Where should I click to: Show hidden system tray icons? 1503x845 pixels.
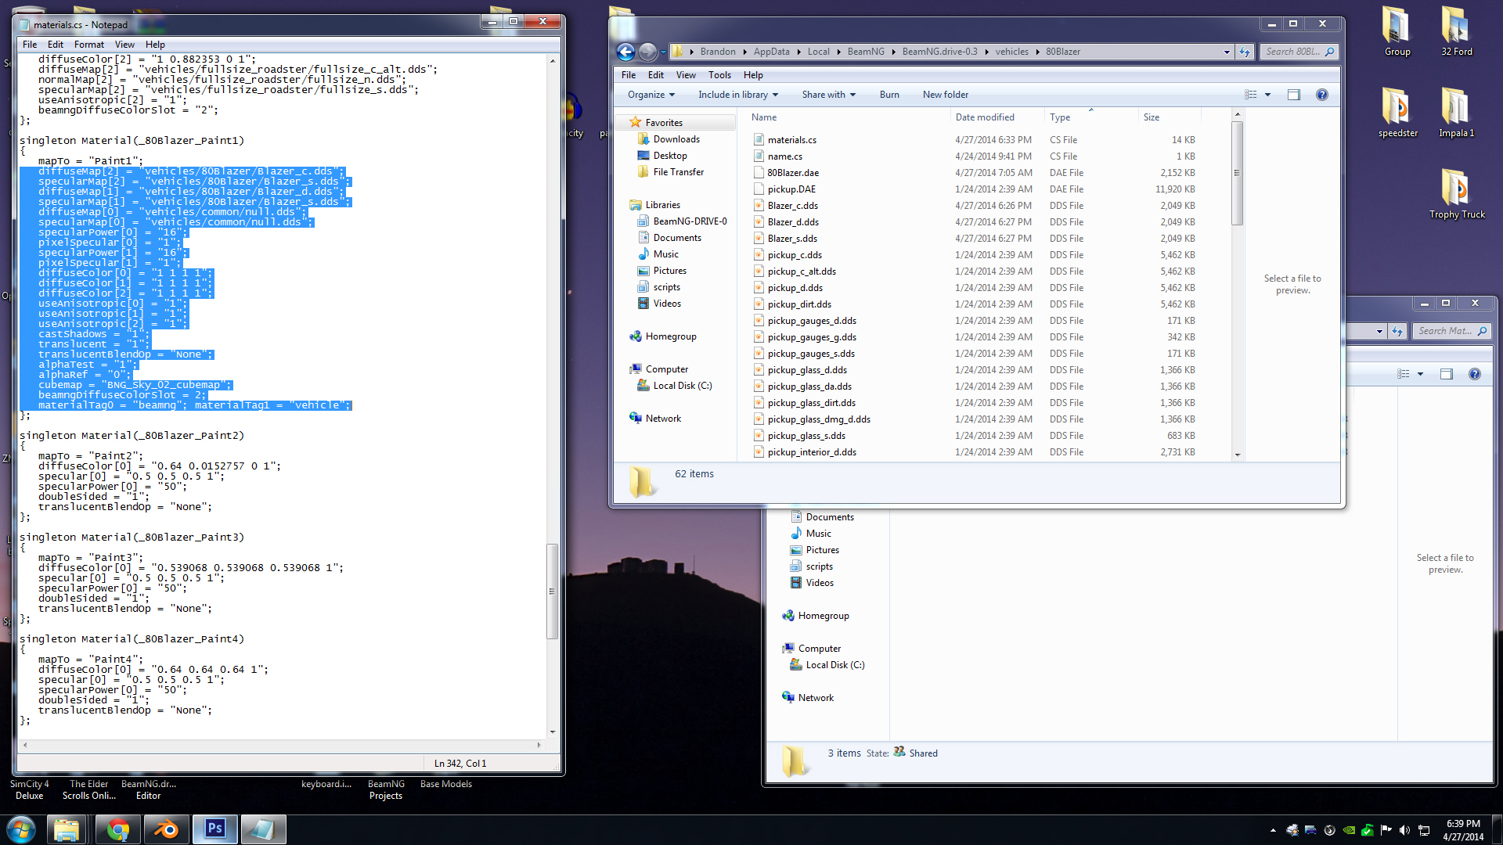click(1273, 830)
